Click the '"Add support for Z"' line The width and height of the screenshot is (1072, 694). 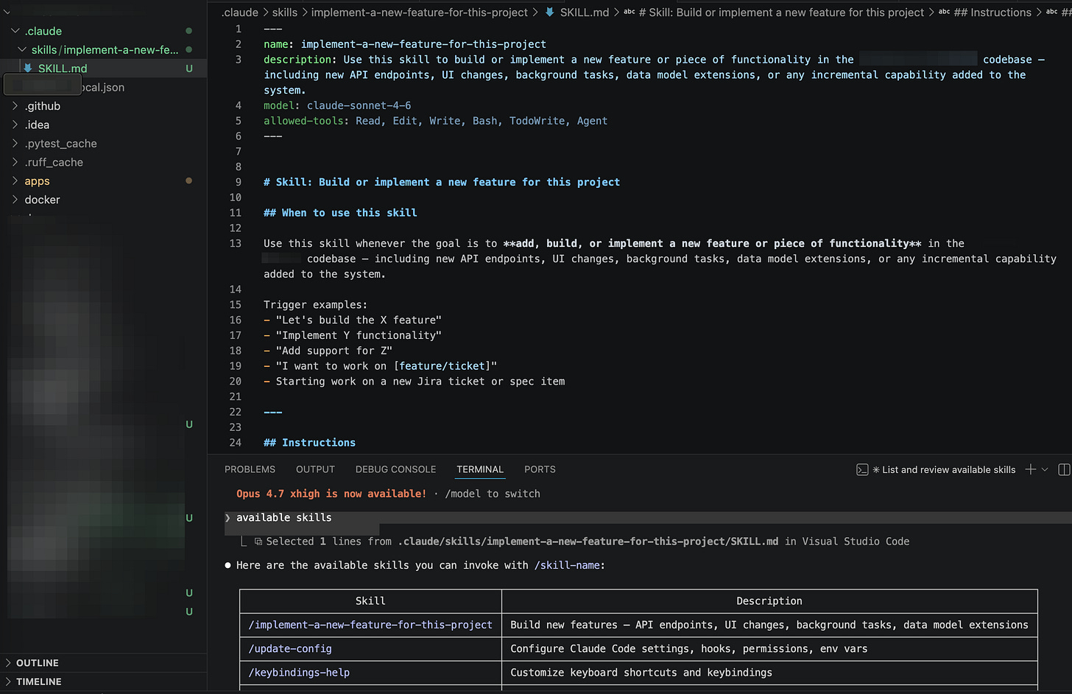click(x=328, y=351)
